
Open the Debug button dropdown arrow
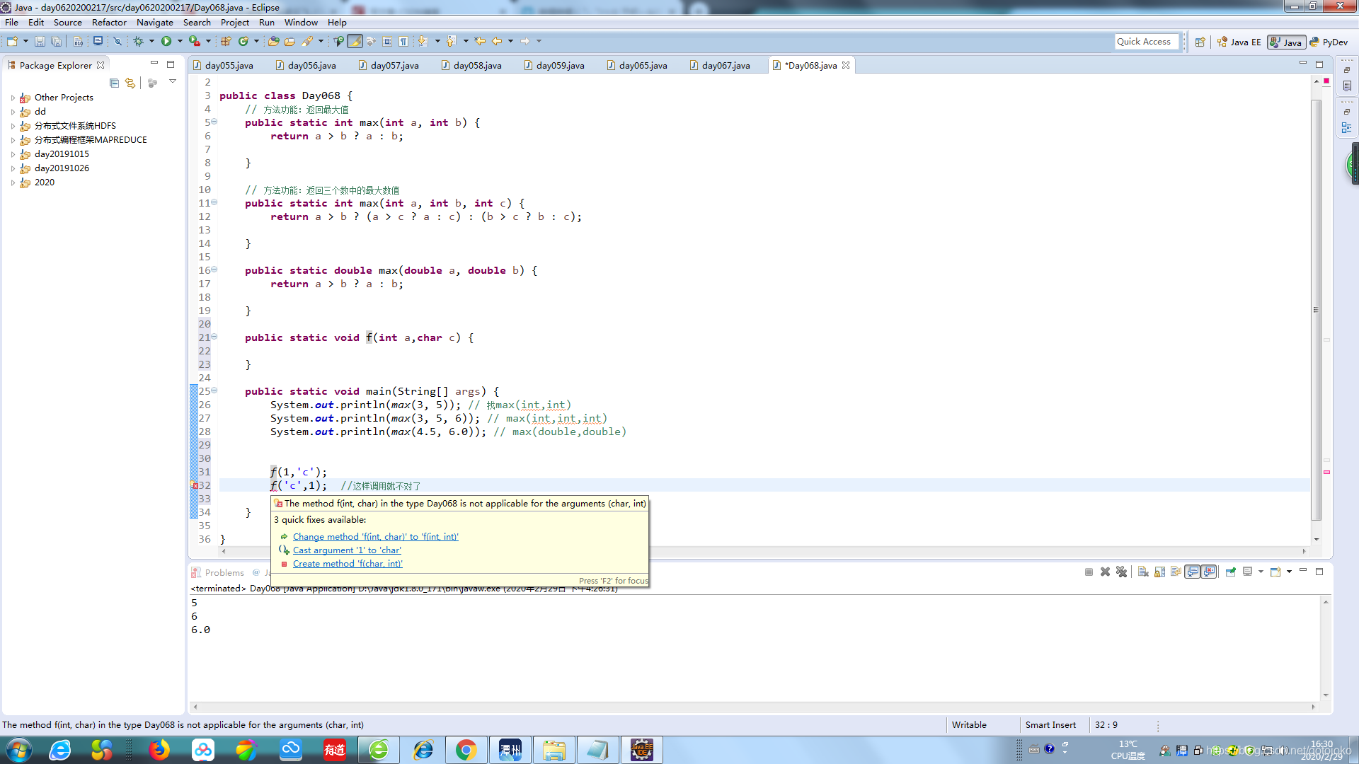click(x=151, y=42)
